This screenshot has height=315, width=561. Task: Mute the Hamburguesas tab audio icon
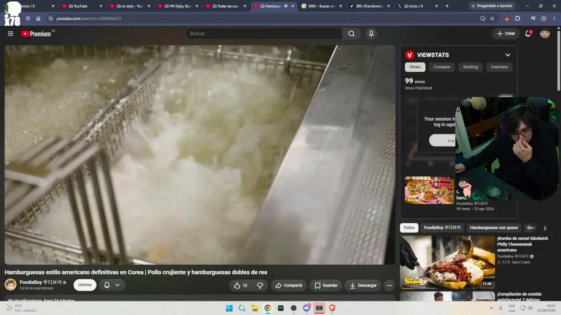286,6
